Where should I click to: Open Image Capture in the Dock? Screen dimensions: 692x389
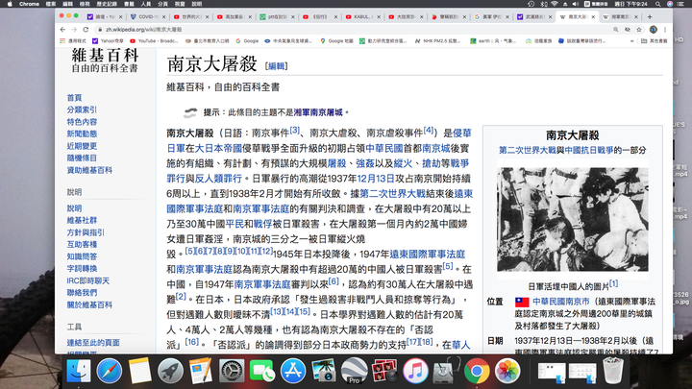(324, 371)
